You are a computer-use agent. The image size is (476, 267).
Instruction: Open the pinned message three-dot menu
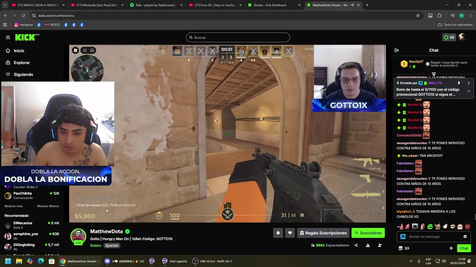469,83
